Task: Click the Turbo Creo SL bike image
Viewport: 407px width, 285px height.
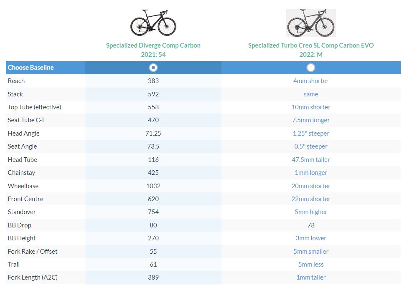Action: (x=310, y=23)
